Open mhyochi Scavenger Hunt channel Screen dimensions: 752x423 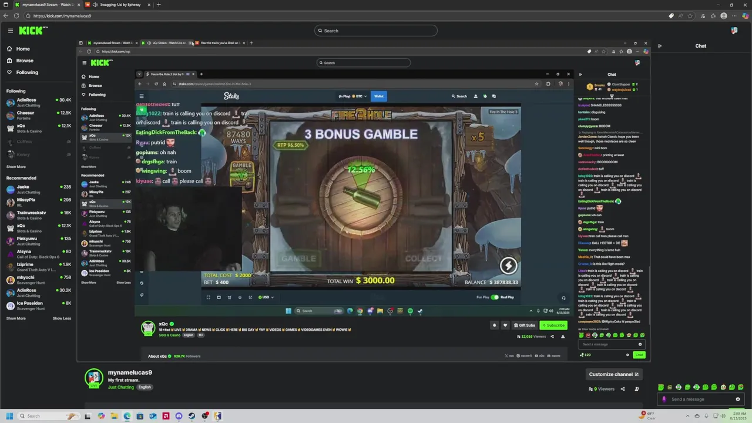38,280
